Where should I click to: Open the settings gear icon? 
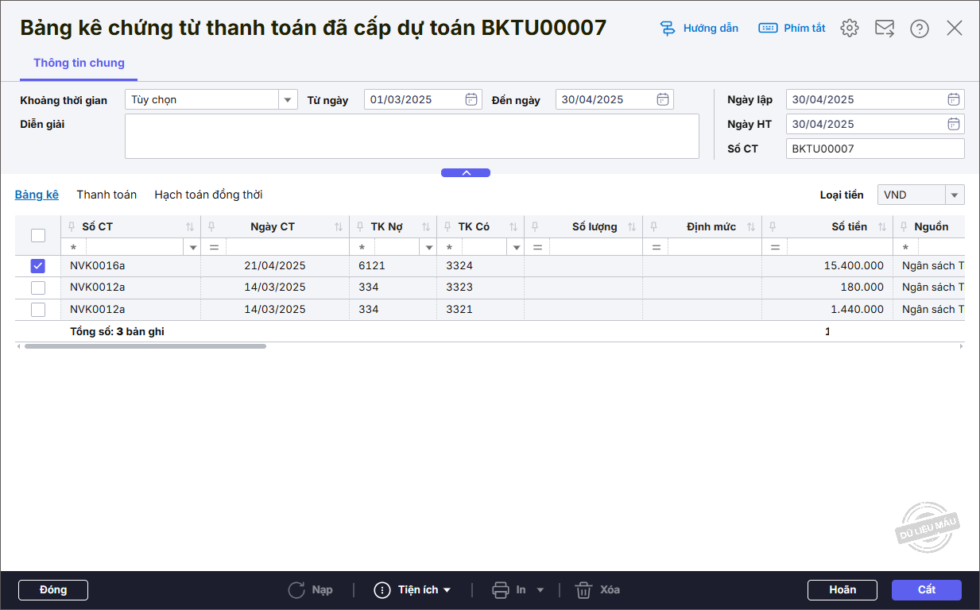click(850, 29)
